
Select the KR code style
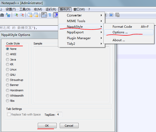point(10,64)
